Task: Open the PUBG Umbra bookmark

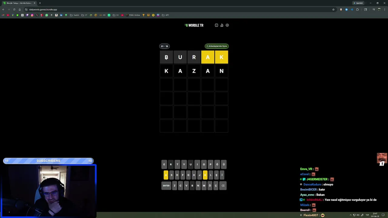Action: [133, 15]
